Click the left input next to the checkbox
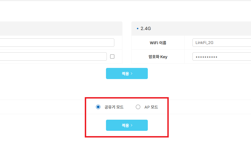251x167 pixels. pyautogui.click(x=53, y=57)
